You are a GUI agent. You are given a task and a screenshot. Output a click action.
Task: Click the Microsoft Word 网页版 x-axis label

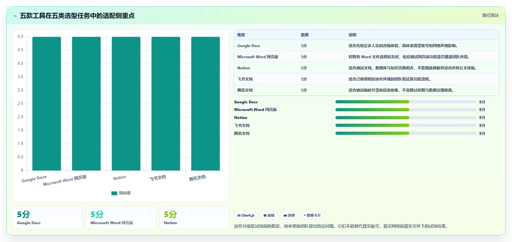(65, 180)
